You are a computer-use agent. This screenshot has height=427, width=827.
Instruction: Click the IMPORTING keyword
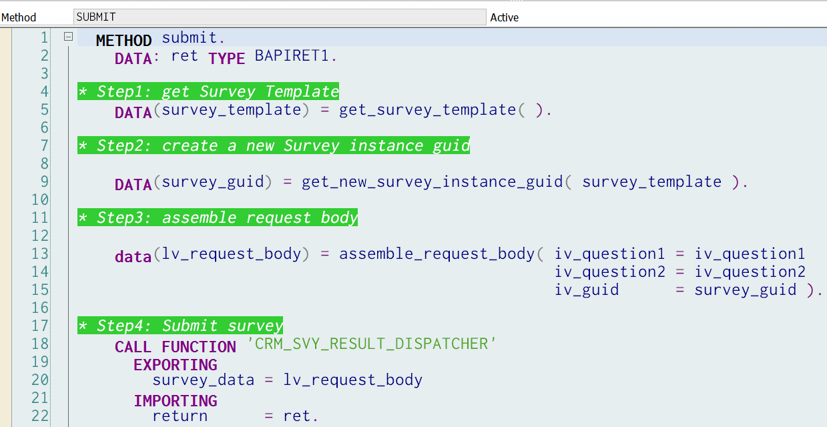point(176,401)
